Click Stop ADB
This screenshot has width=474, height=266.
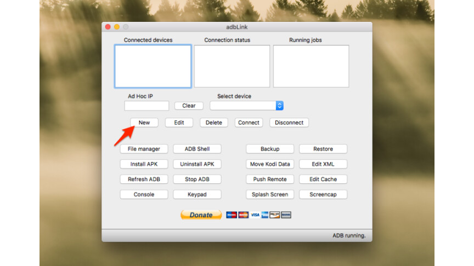[197, 179]
